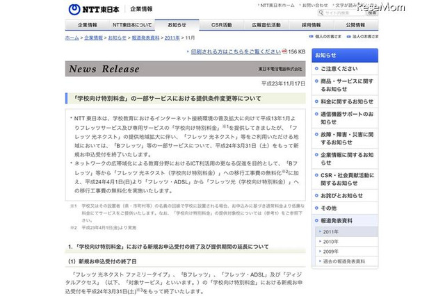Click the search magnifier icon
The image size is (445, 296).
321,13
